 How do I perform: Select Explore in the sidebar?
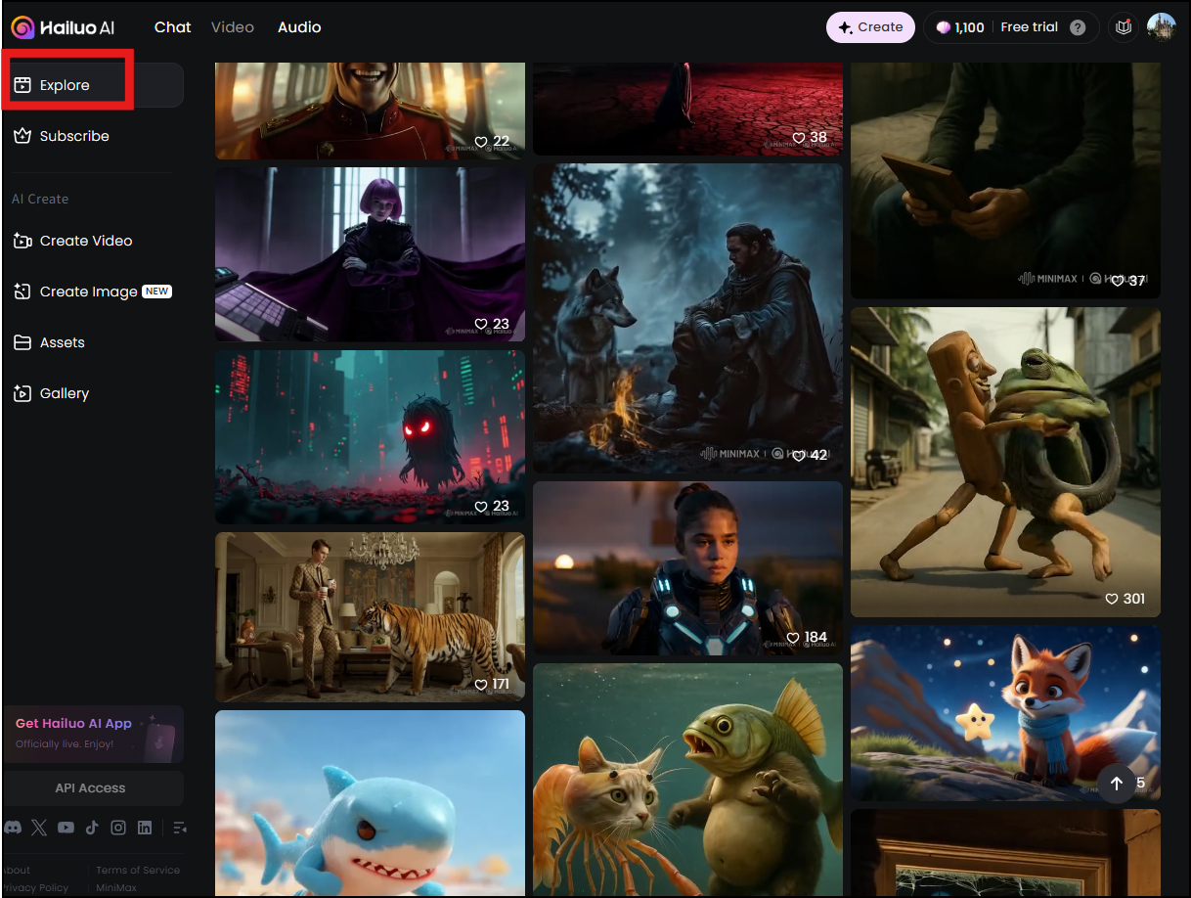[x=93, y=85]
